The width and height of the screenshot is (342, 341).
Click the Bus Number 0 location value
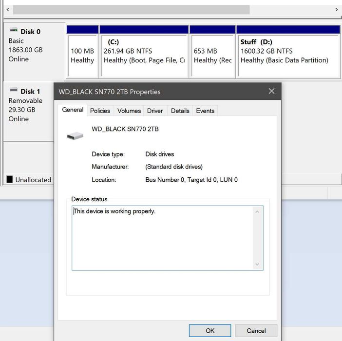pos(191,180)
